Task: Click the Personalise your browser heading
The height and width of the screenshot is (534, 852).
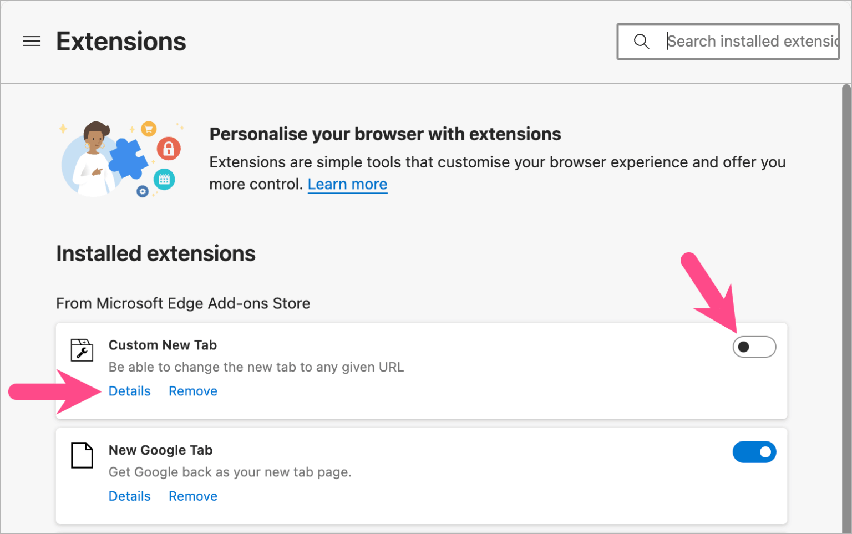Action: point(385,134)
